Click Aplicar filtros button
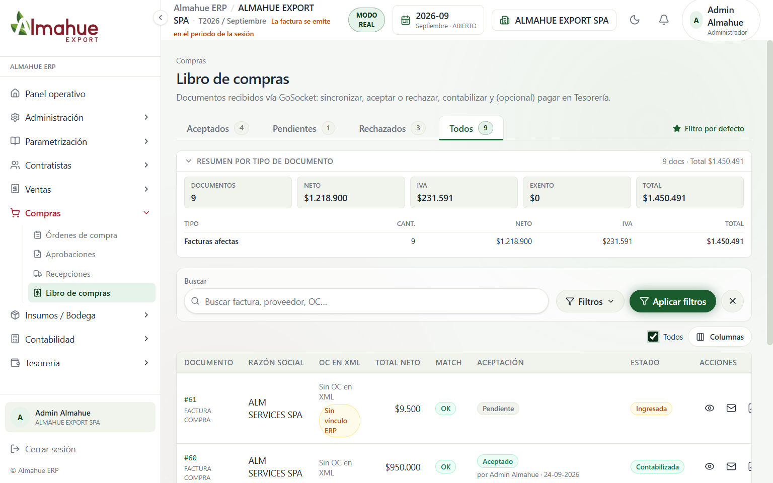The width and height of the screenshot is (773, 483). (x=673, y=301)
